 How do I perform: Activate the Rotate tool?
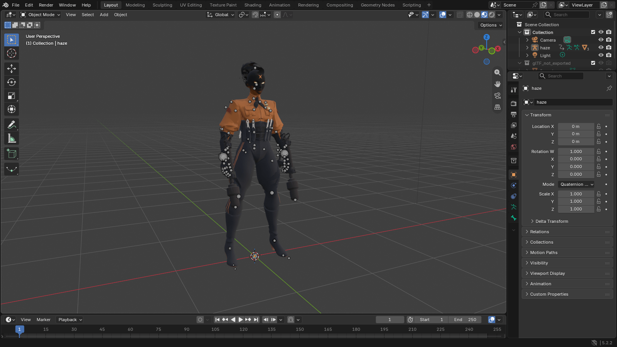(12, 82)
